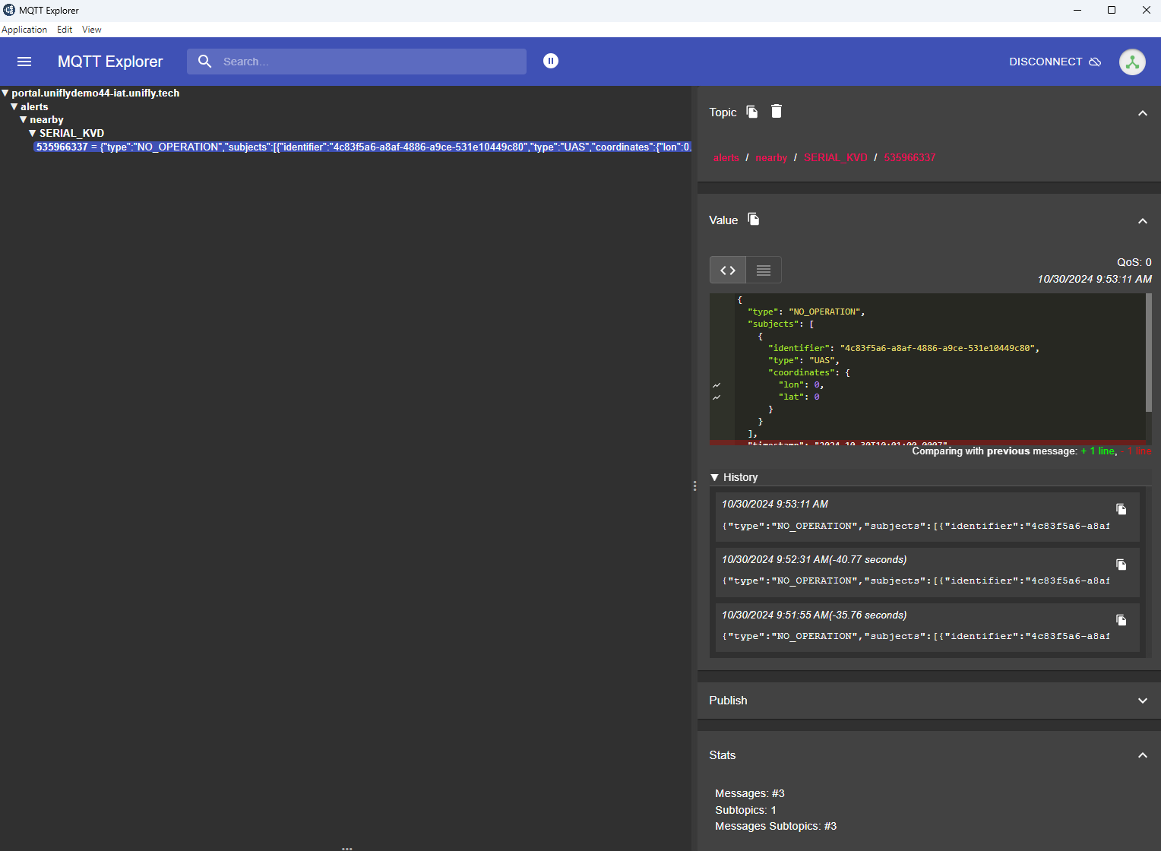The image size is (1161, 851).
Task: Open the Application menu
Action: pyautogui.click(x=24, y=30)
